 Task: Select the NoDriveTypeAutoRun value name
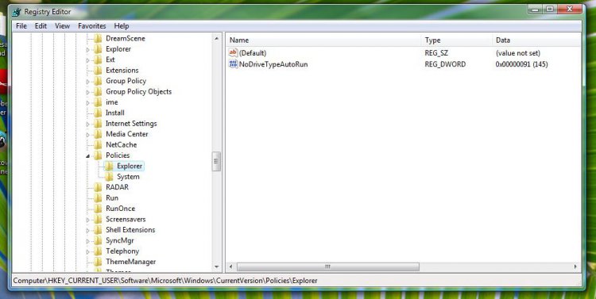pyautogui.click(x=273, y=64)
